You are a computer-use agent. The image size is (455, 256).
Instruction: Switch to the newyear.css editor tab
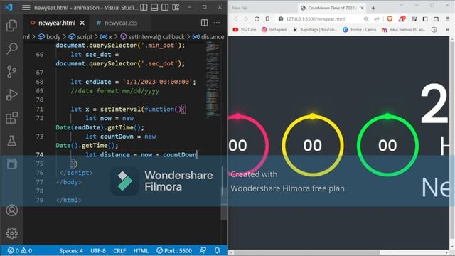click(120, 23)
